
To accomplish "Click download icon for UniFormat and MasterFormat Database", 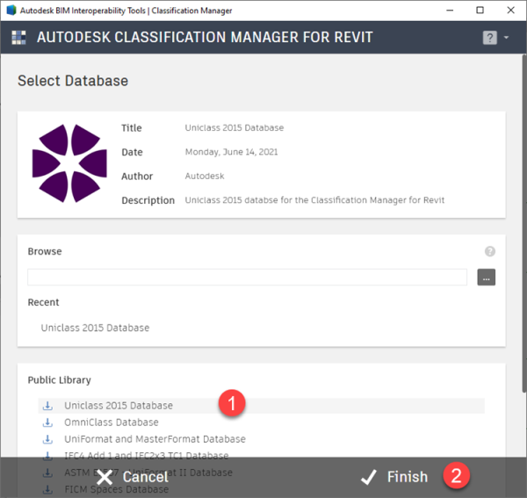I will tap(47, 439).
